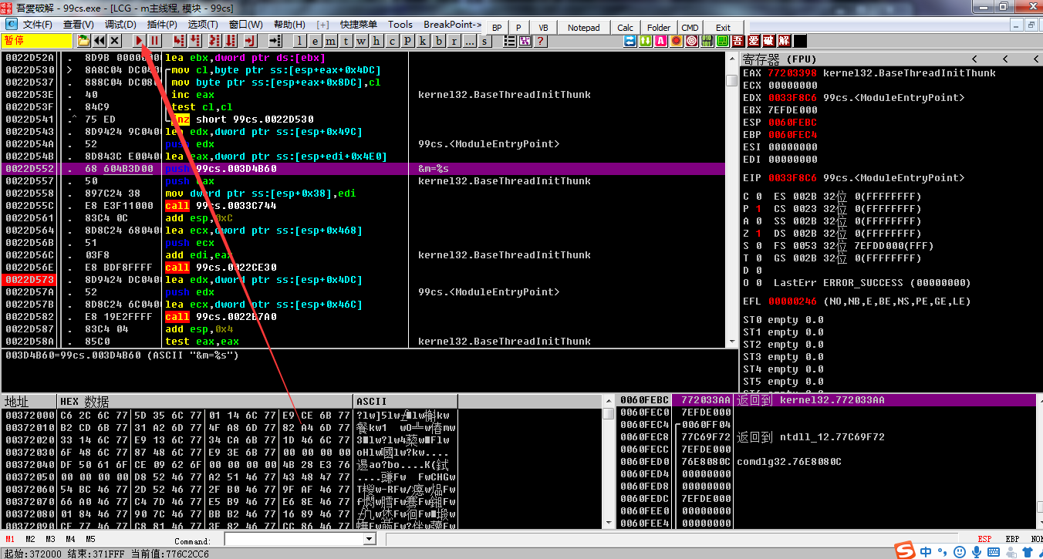Expand the Command combo box dropdown
The image size is (1043, 559).
369,540
